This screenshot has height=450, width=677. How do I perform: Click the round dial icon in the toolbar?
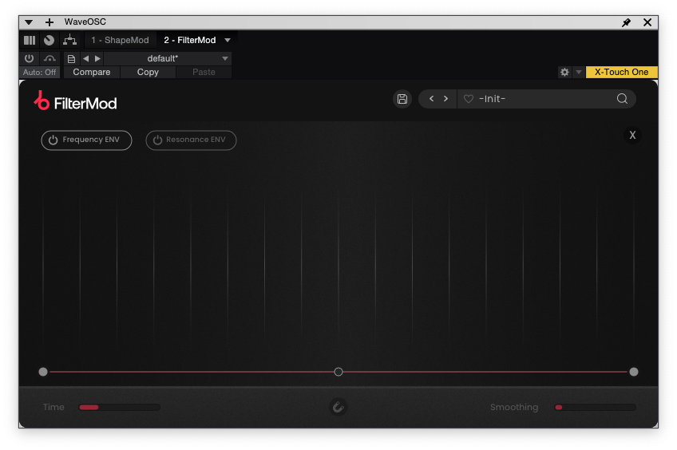click(49, 40)
